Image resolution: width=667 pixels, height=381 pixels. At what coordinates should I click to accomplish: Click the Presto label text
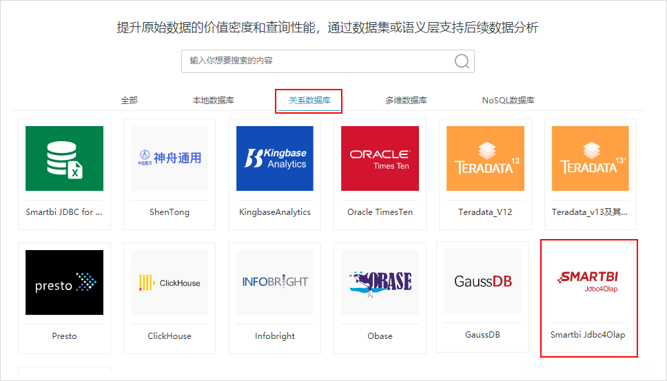[64, 336]
